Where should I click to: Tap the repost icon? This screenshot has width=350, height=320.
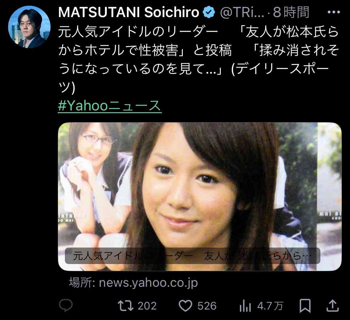point(126,306)
